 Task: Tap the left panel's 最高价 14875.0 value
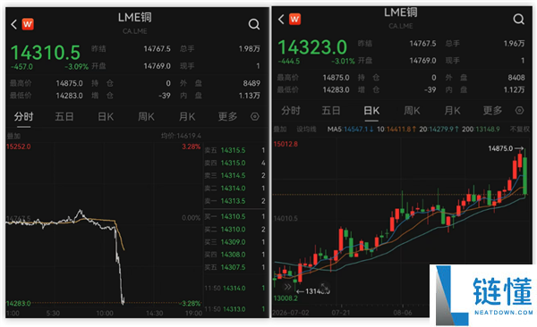[69, 83]
